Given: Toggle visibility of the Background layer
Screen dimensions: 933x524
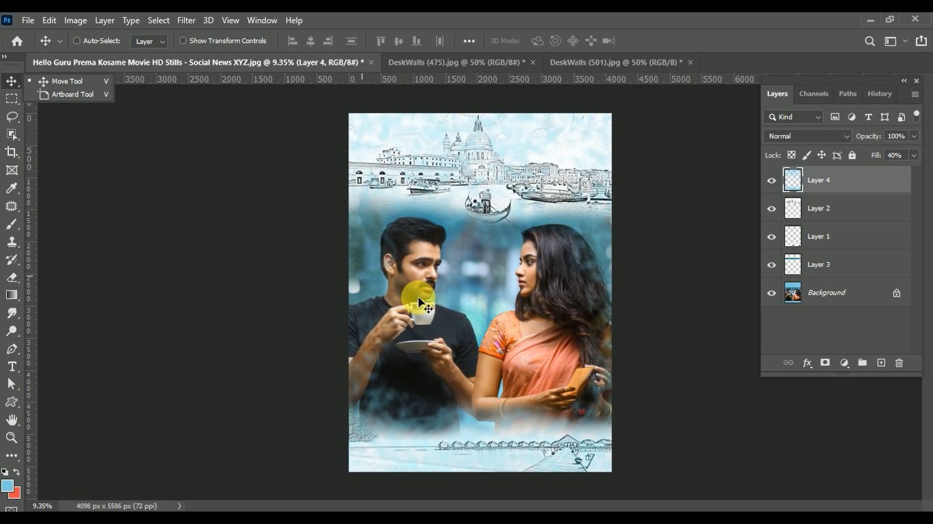Looking at the screenshot, I should 772,293.
